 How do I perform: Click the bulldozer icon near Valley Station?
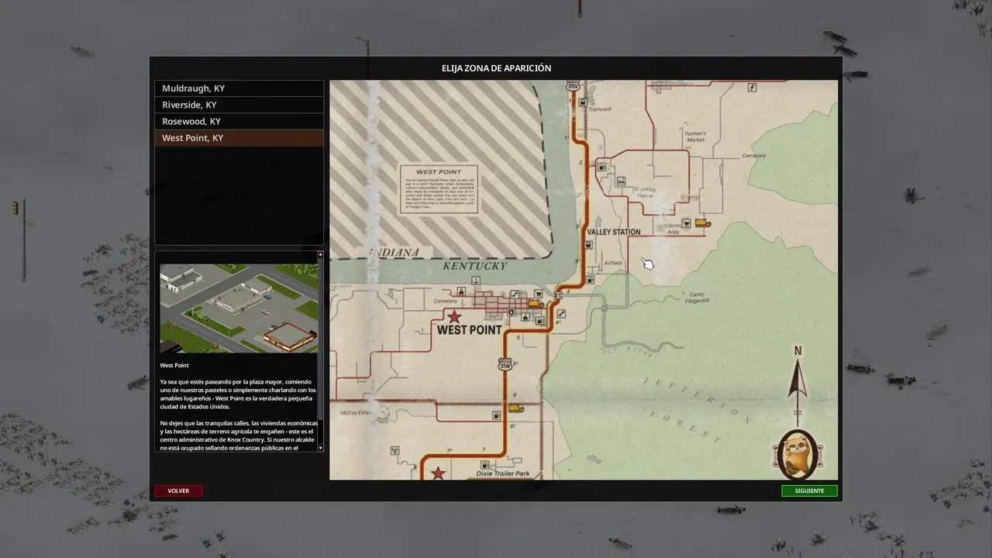[702, 223]
